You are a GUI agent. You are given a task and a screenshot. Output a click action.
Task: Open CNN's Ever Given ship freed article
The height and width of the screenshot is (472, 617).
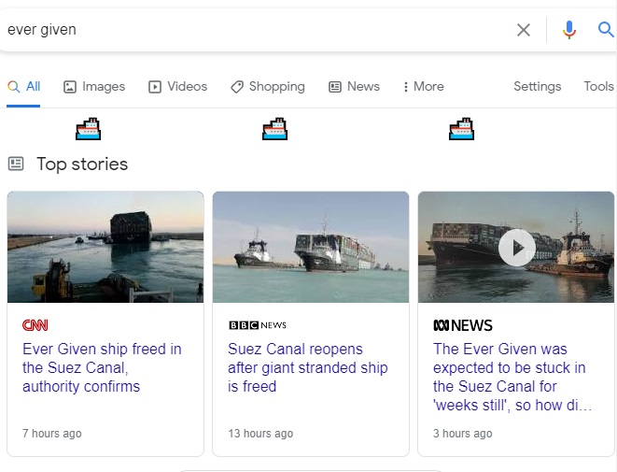(x=102, y=367)
